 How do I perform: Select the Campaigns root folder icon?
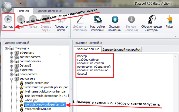point(11,48)
